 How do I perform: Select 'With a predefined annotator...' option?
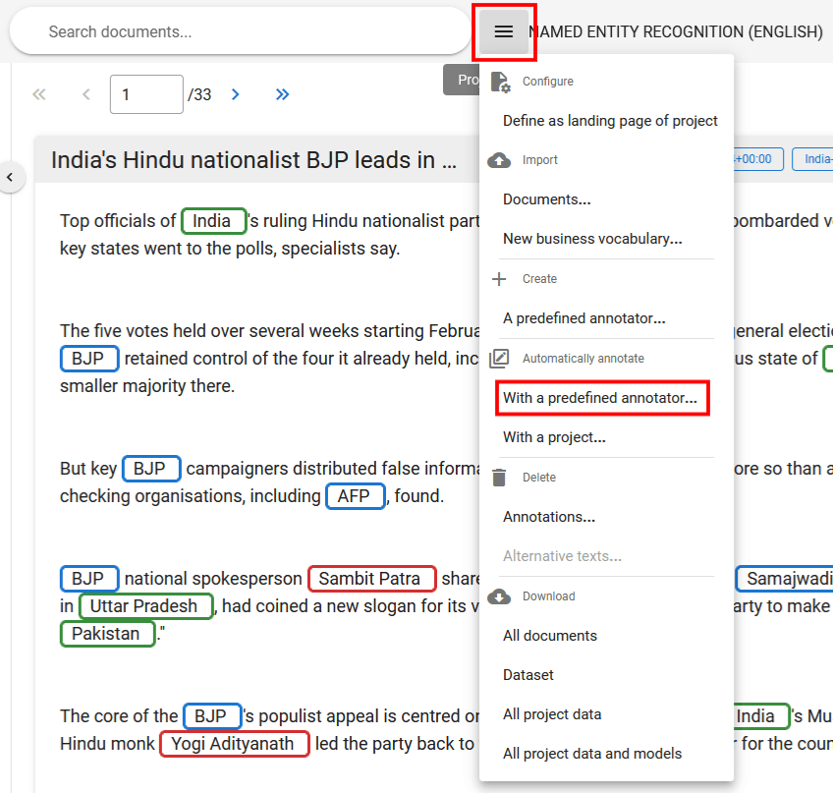[600, 398]
